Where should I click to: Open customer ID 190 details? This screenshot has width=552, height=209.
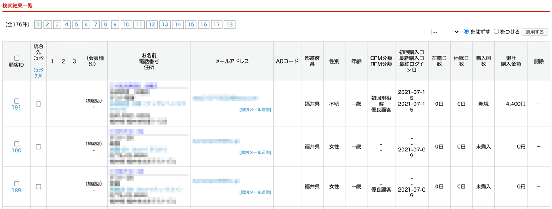coord(17,151)
